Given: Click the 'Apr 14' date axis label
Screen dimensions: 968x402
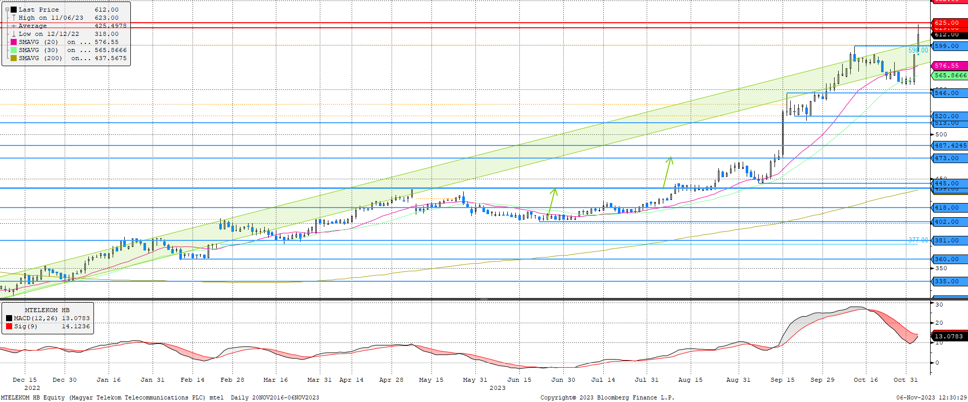Looking at the screenshot, I should point(352,380).
